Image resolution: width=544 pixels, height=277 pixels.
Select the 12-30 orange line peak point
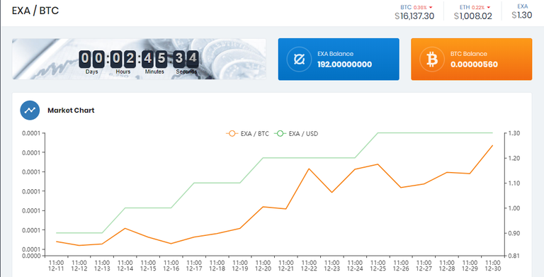pos(493,145)
